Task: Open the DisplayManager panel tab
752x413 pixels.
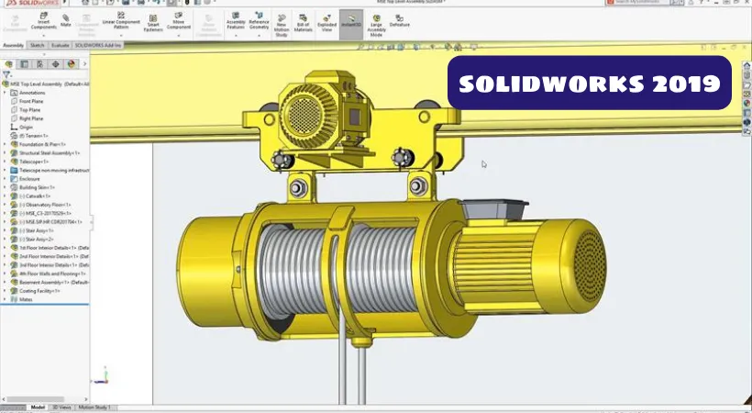Action: point(72,64)
